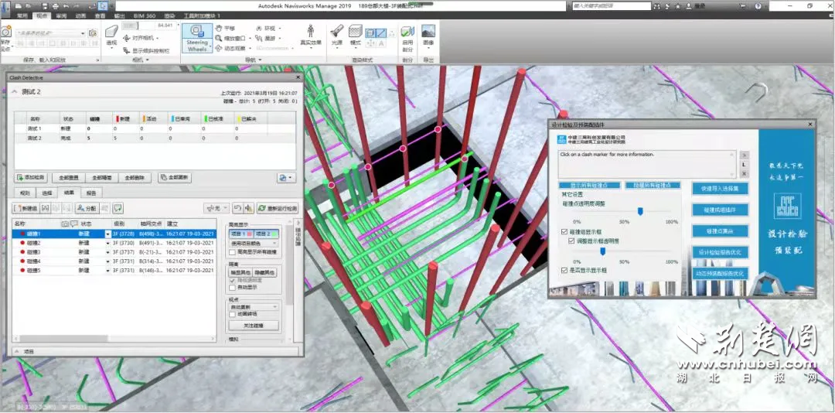Open the Rules (规则) tab in Clash Detective

(25, 193)
